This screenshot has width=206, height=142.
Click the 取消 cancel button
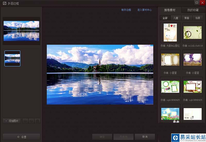145,137
